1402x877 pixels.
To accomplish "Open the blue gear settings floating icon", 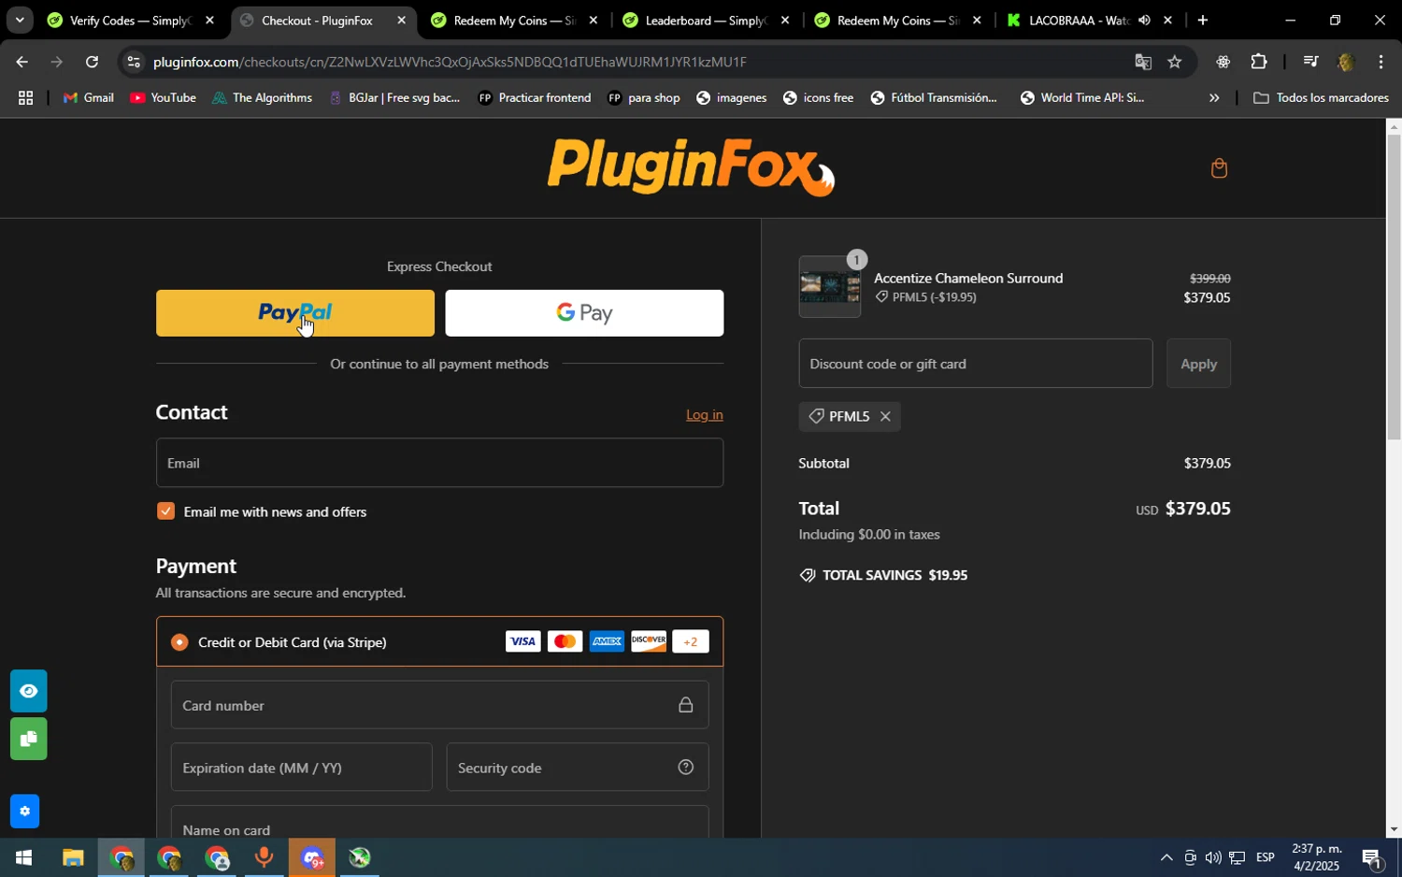I will (x=24, y=812).
